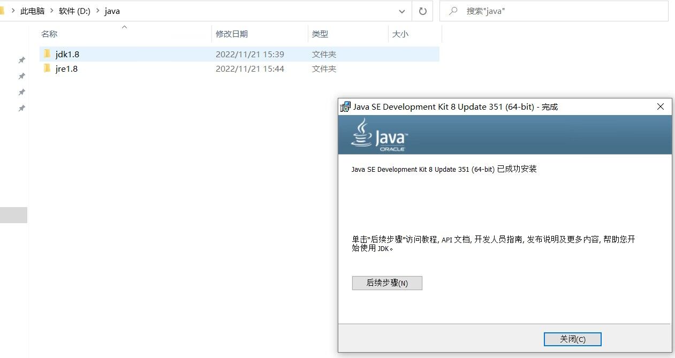Image resolution: width=675 pixels, height=358 pixels.
Task: Expand breadcrumb arrow after 此电脑
Action: tap(51, 11)
